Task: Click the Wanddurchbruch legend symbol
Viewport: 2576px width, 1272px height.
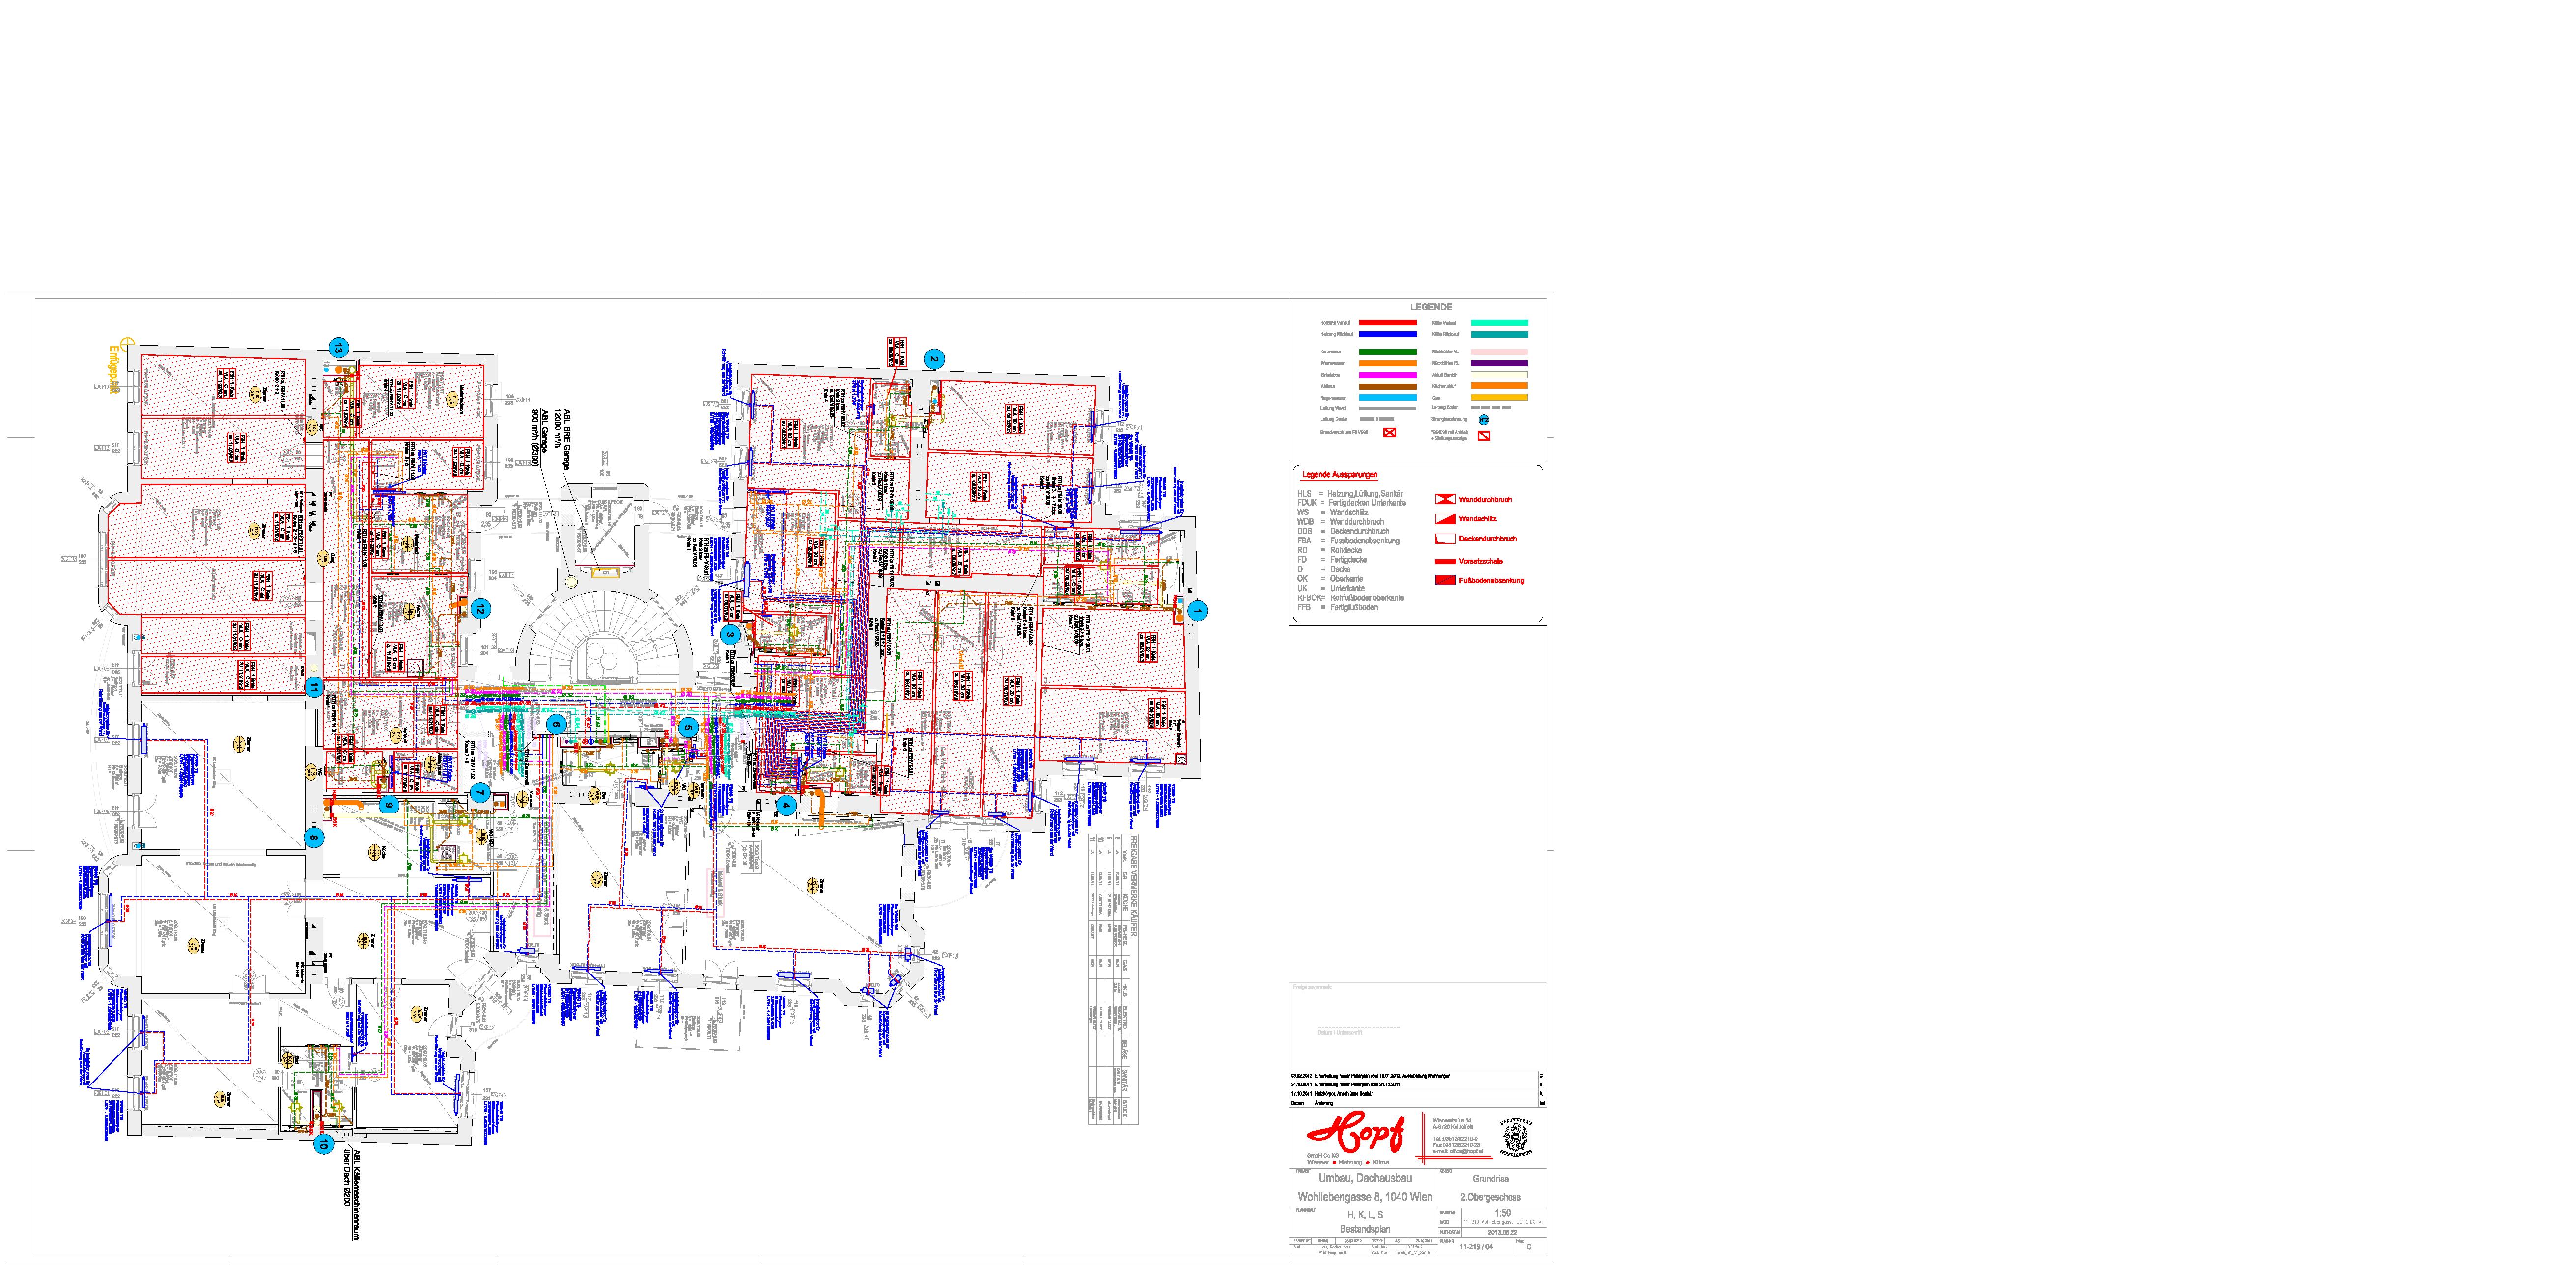Action: (x=1444, y=500)
